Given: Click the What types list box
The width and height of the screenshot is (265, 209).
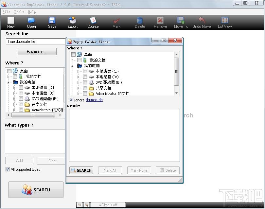Looking at the screenshot, I should [35, 142].
